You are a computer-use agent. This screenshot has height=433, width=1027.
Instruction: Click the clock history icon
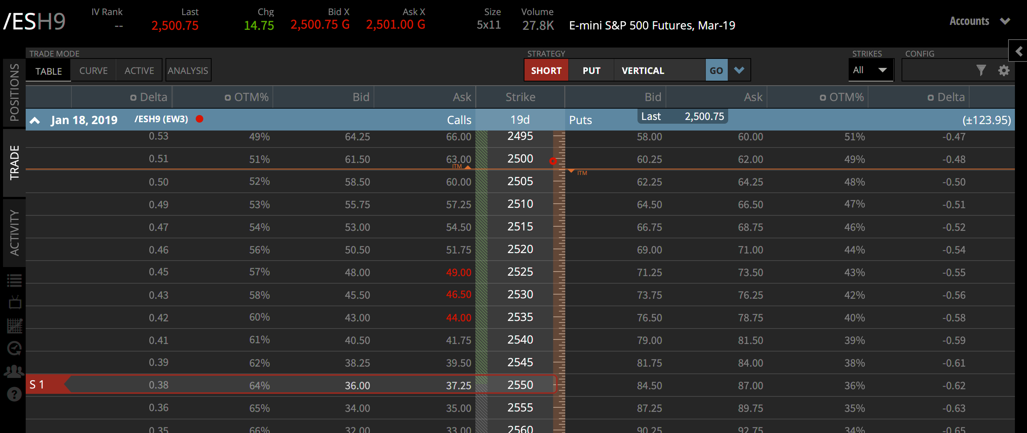tap(14, 349)
